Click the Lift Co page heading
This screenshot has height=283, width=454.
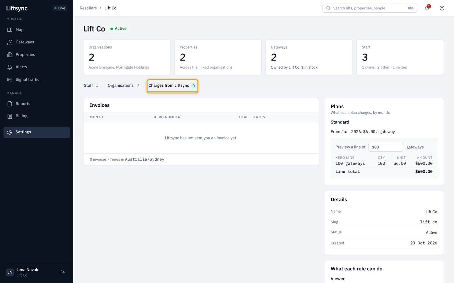(94, 29)
